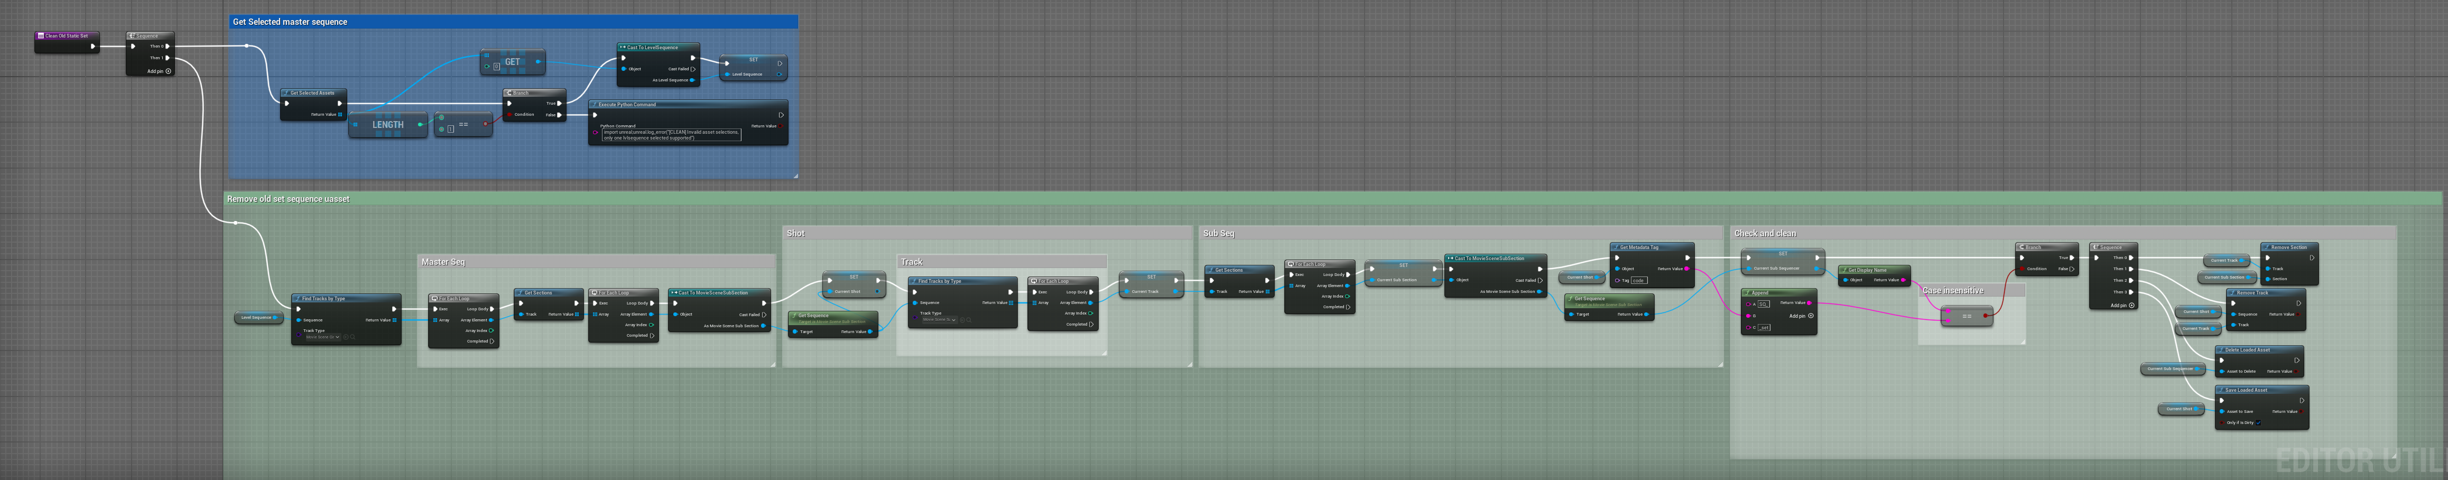This screenshot has height=480, width=2448.
Task: Select the Get Metadata Tag node title
Action: 1639,247
